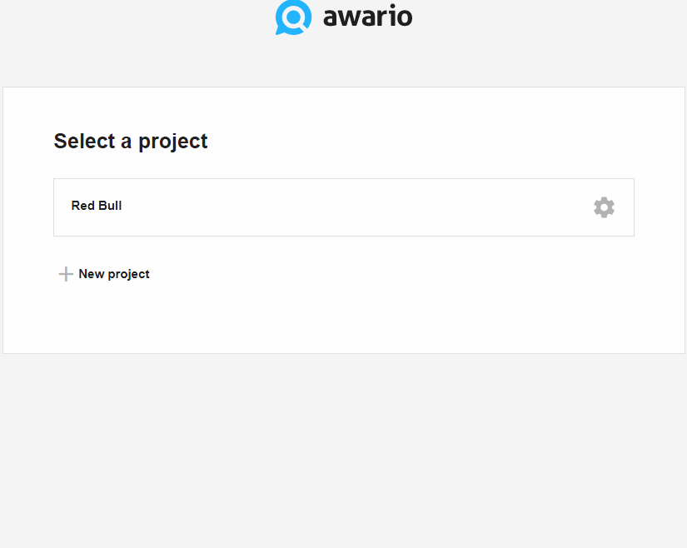687x548 pixels.
Task: Click the New project label text
Action: [114, 274]
